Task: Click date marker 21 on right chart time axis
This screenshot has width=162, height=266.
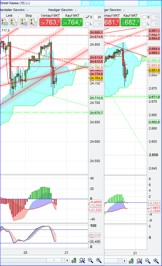Action: click(x=135, y=253)
